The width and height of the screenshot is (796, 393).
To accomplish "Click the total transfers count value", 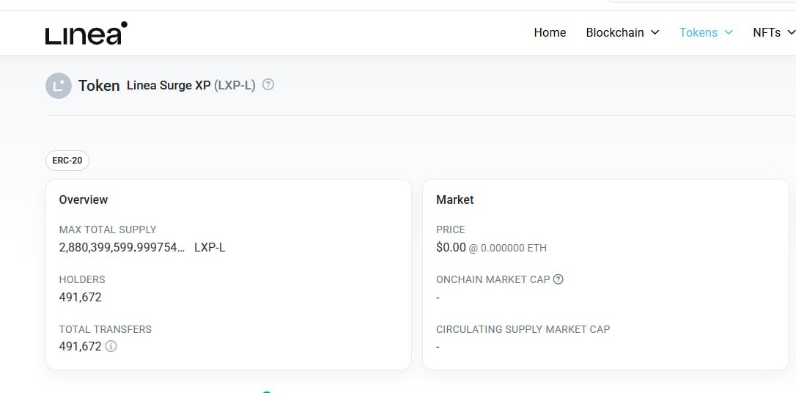I will click(80, 347).
